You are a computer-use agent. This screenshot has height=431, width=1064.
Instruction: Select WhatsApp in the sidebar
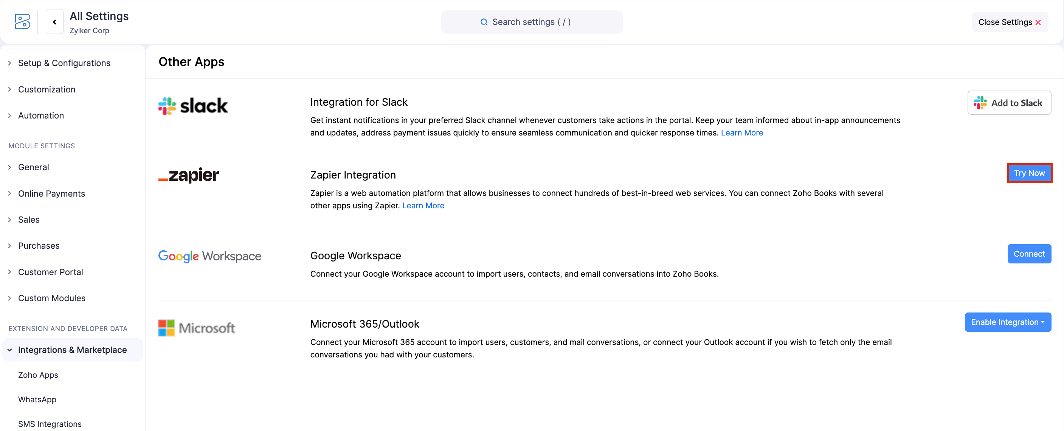(x=37, y=399)
